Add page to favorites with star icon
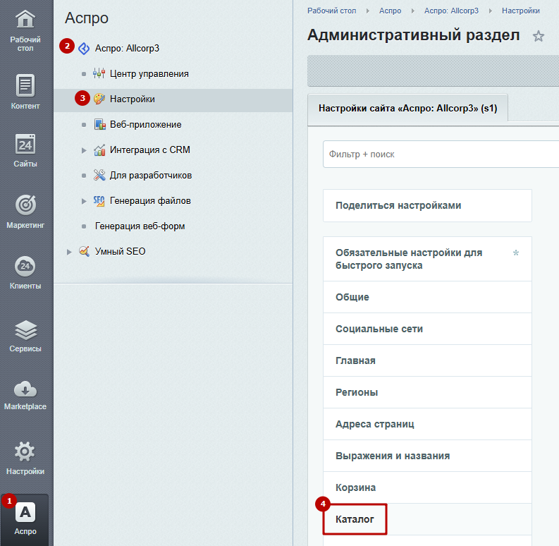This screenshot has width=559, height=546. (x=539, y=36)
